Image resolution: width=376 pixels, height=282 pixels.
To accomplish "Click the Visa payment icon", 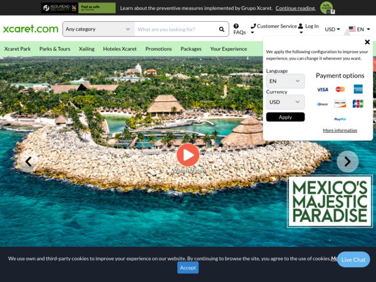I will click(x=323, y=90).
